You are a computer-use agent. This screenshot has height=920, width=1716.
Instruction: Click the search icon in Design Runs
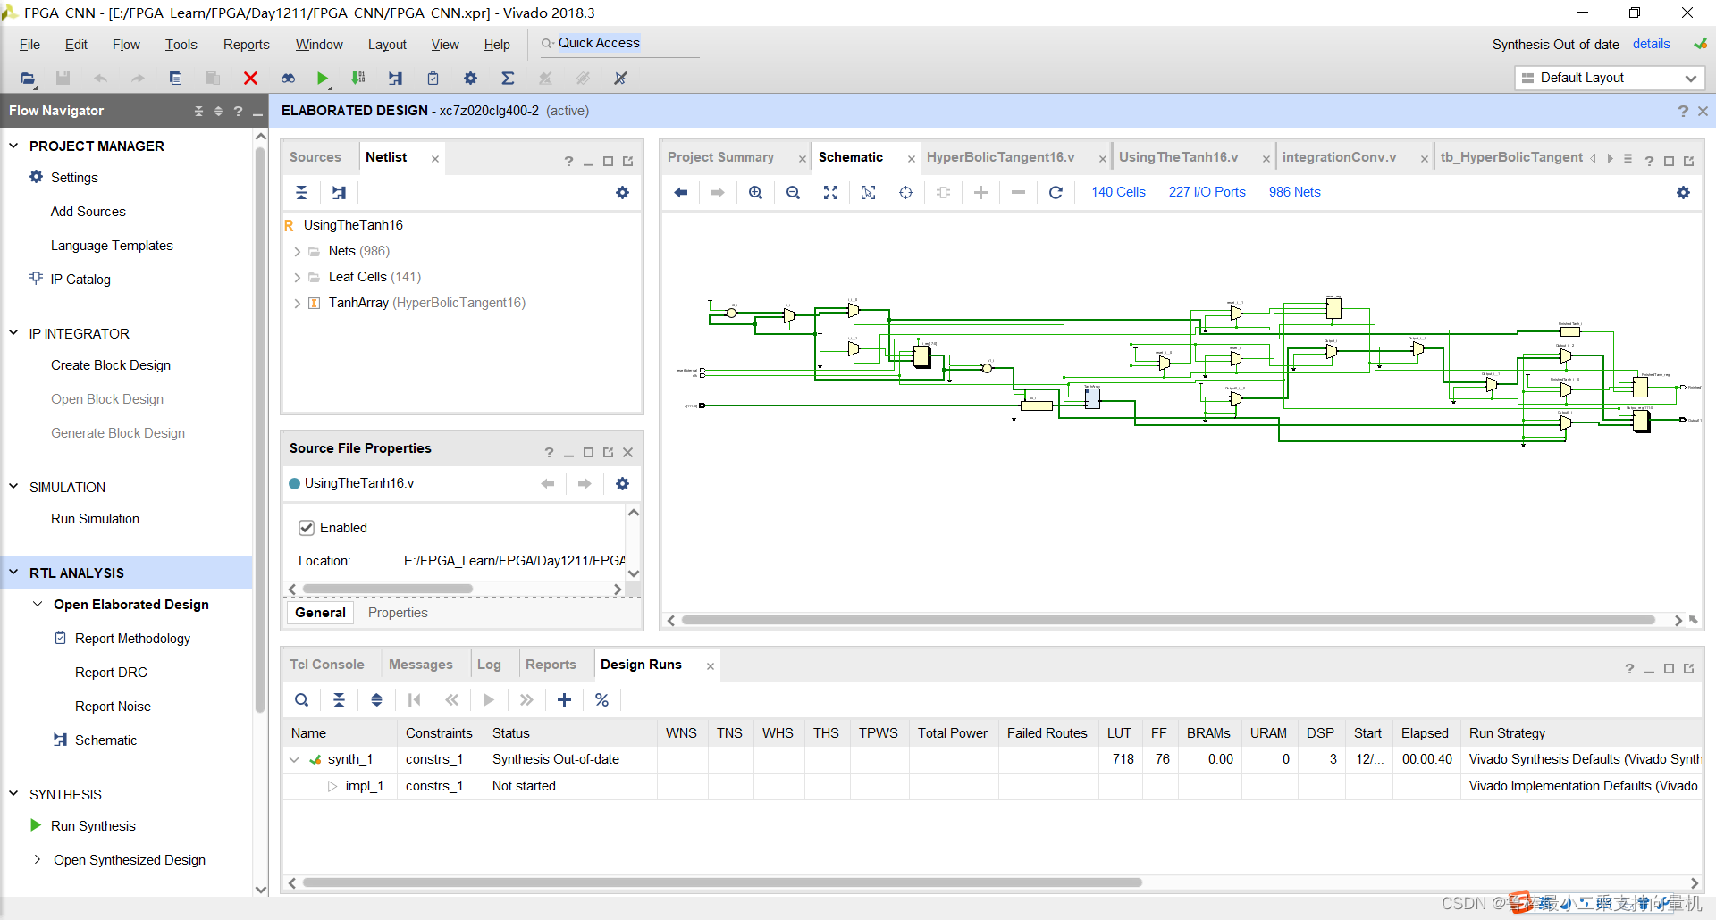click(302, 700)
